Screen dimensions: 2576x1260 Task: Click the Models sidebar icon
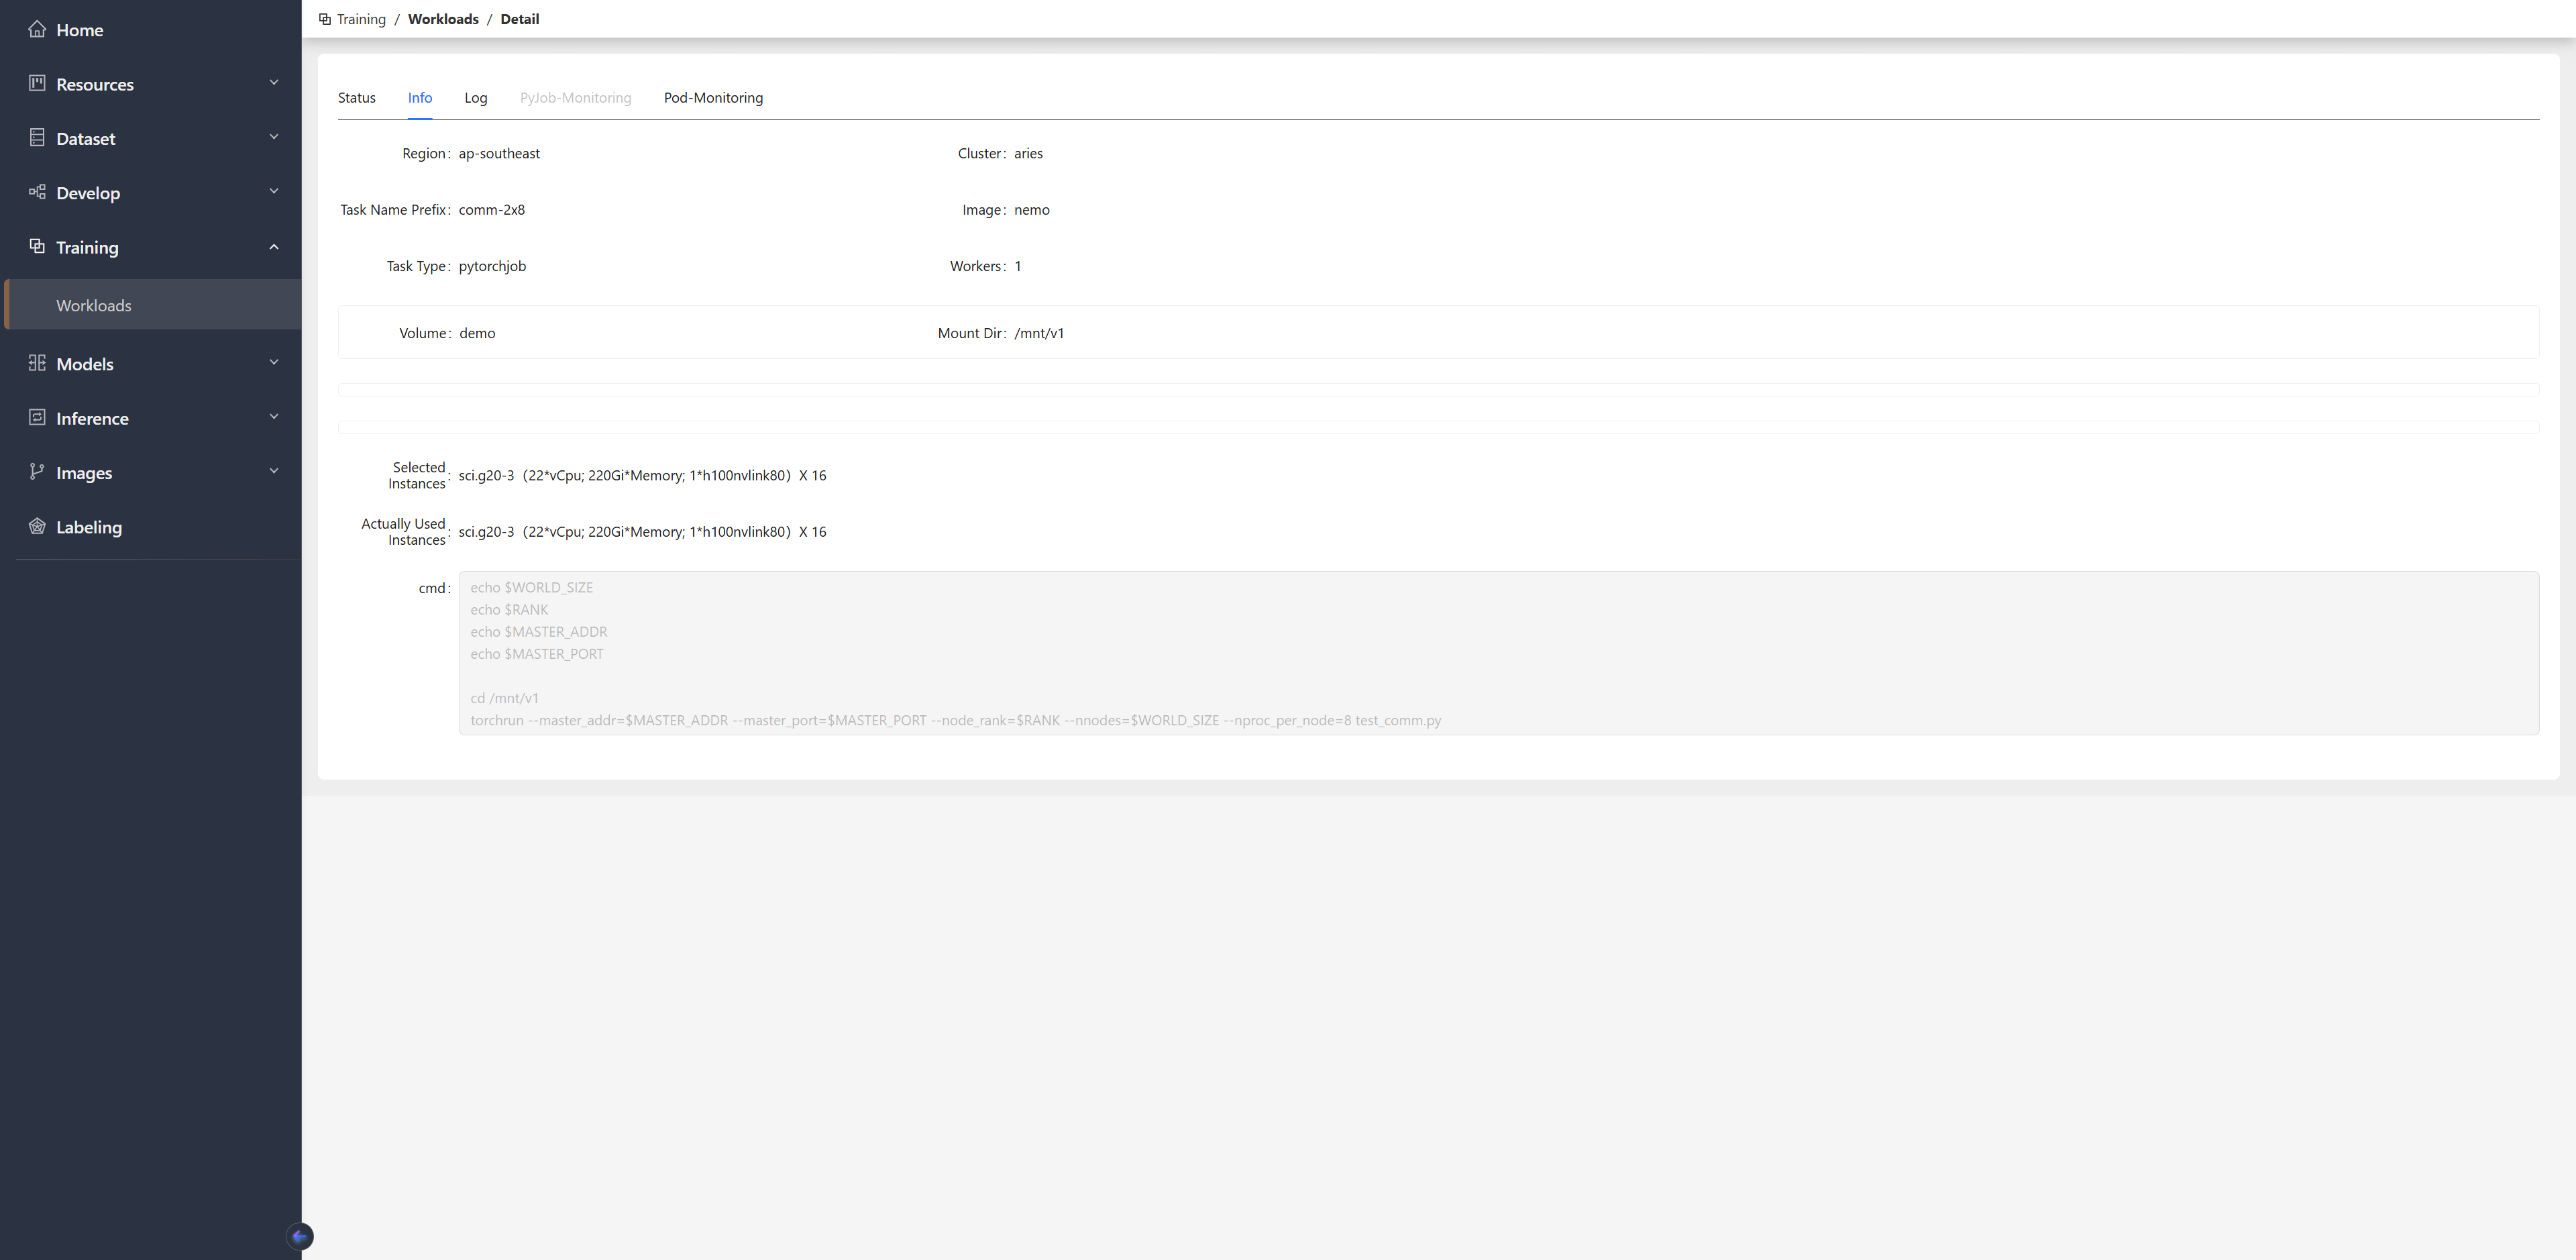tap(37, 363)
